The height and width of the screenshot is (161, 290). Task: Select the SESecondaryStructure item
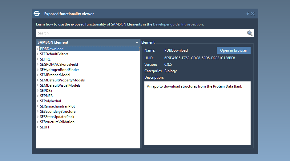coord(58,112)
